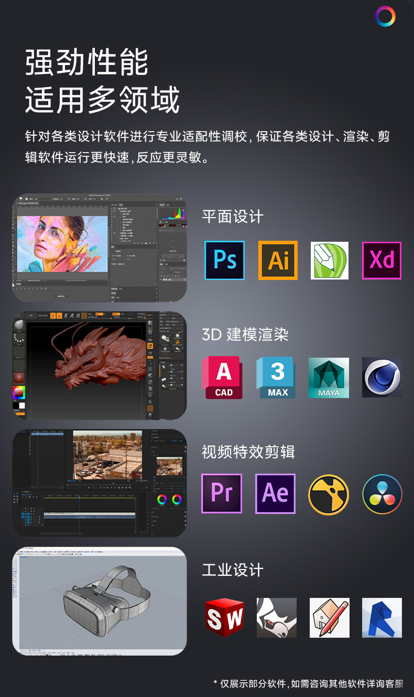Screen dimensions: 414x697
Task: Open the ZBrush dragon sculpt thumbnail
Action: pos(100,366)
